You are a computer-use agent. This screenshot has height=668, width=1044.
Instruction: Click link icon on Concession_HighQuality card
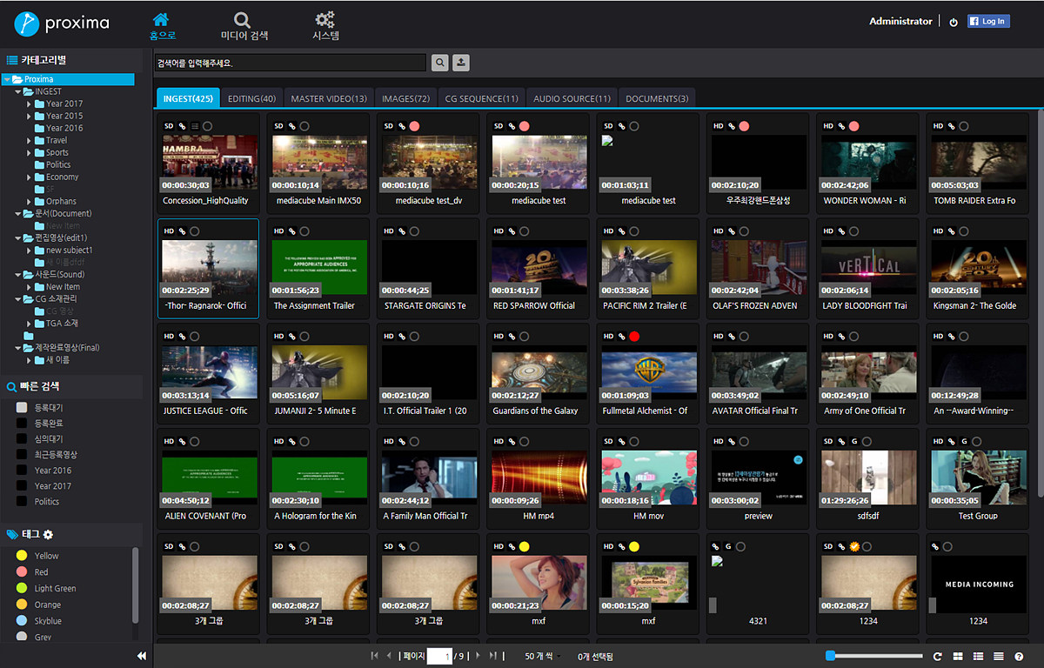(182, 126)
